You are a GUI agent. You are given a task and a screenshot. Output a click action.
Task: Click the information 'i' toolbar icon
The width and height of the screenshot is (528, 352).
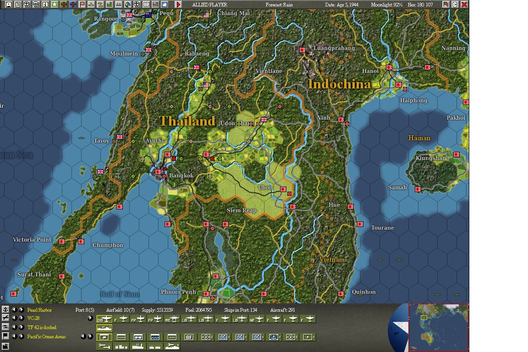coord(45,5)
